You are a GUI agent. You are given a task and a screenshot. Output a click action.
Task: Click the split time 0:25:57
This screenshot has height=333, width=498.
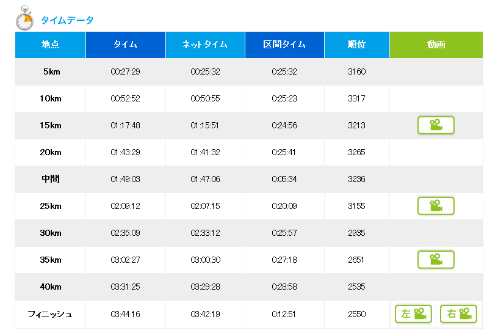(x=284, y=233)
